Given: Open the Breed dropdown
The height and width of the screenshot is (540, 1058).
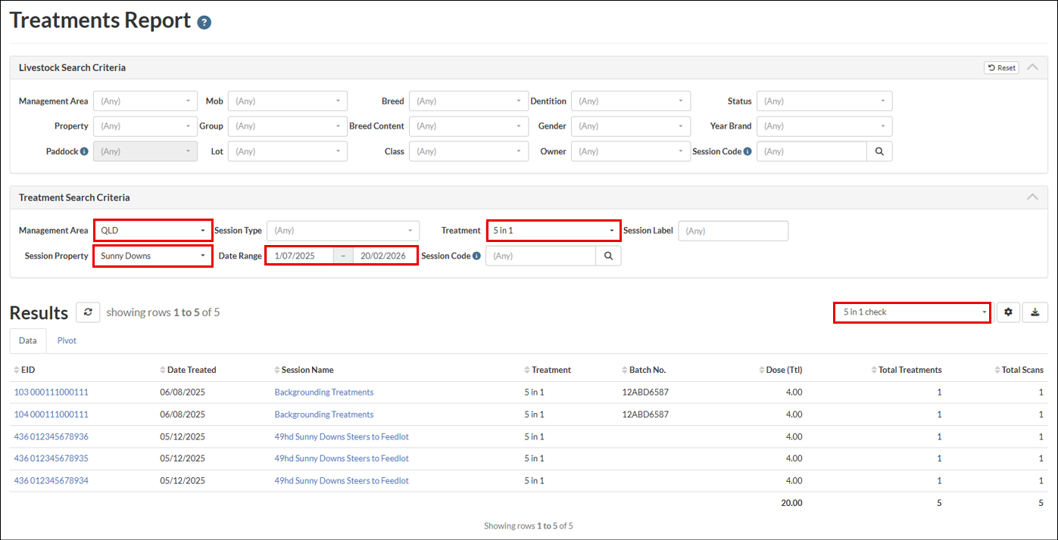Looking at the screenshot, I should (469, 101).
